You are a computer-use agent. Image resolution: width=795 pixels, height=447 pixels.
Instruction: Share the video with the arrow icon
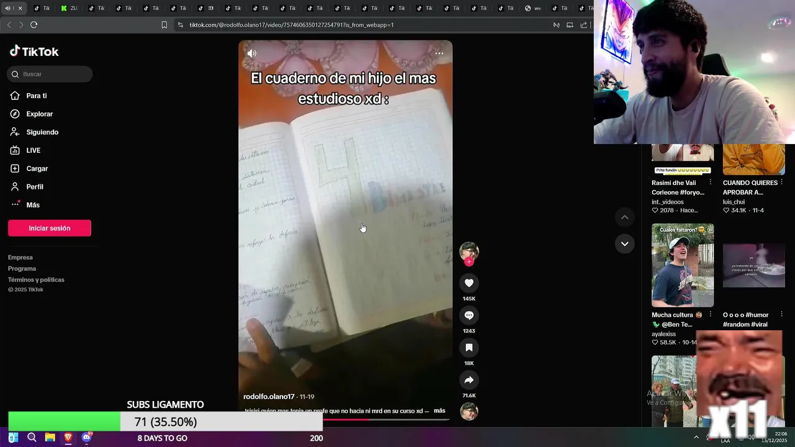click(x=469, y=380)
